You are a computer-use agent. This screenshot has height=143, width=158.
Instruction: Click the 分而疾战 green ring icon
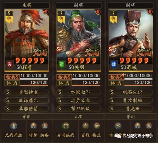(x=66, y=126)
